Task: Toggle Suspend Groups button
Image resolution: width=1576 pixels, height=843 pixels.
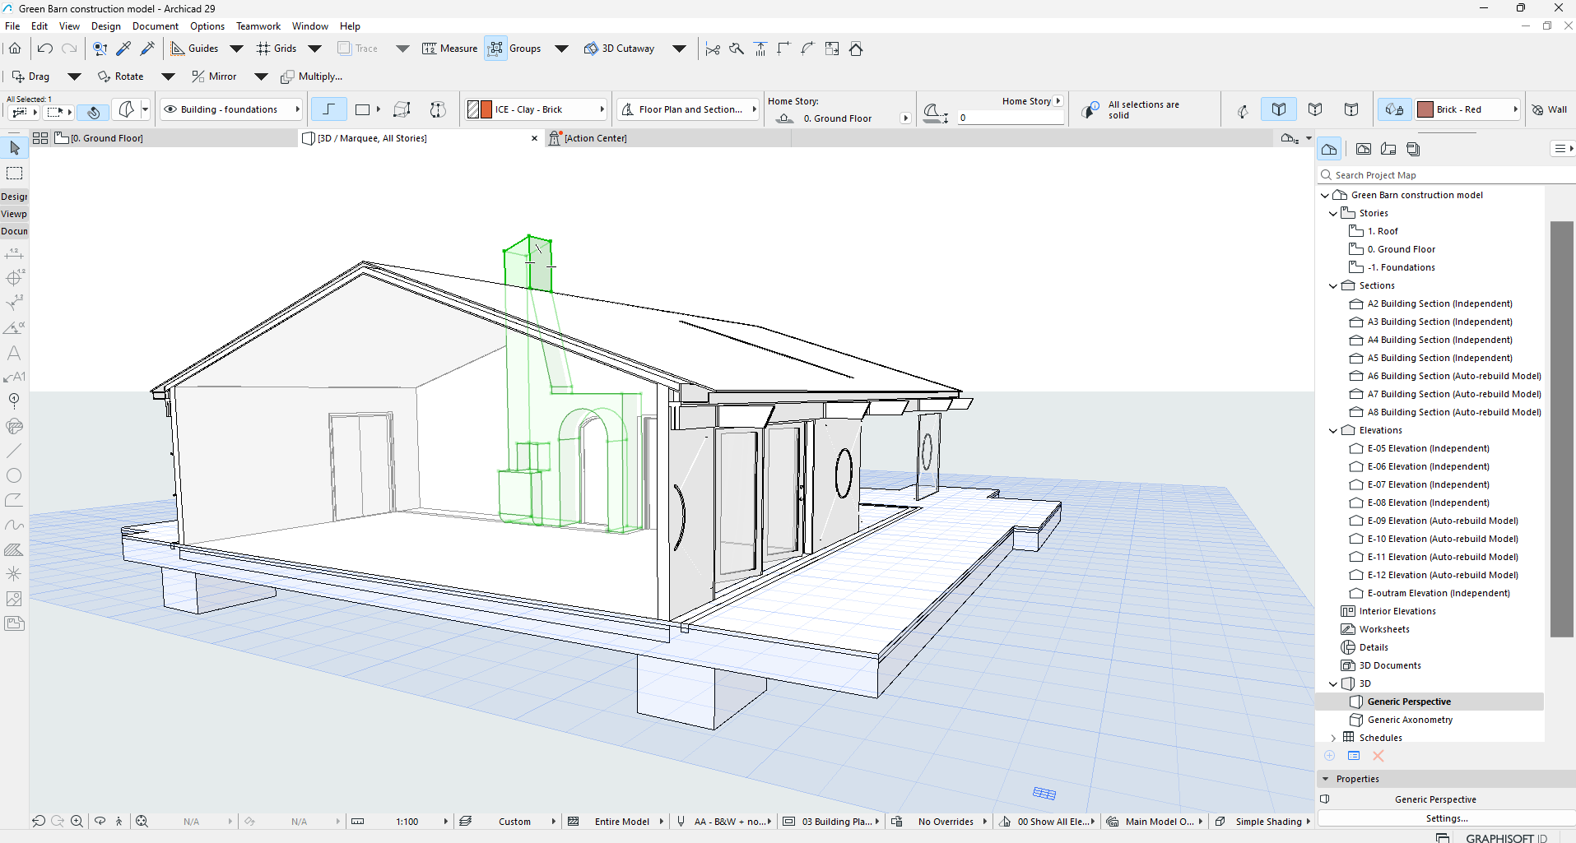Action: coord(495,49)
